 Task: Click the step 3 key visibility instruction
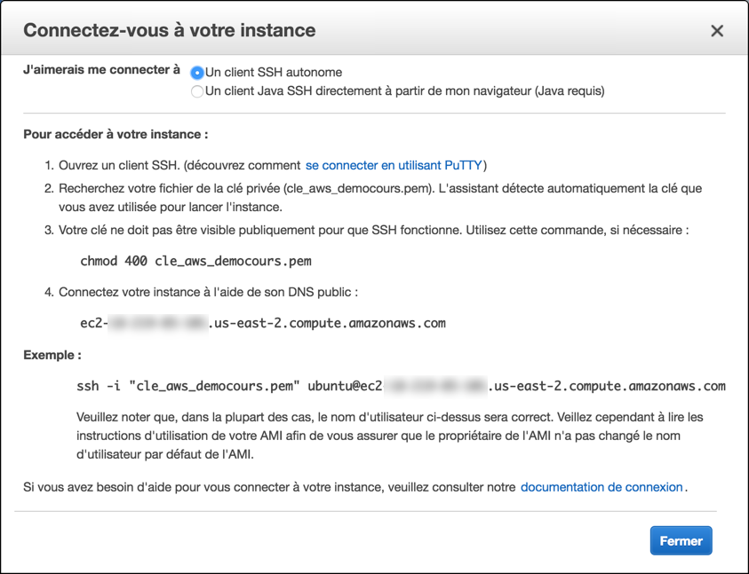tap(373, 230)
